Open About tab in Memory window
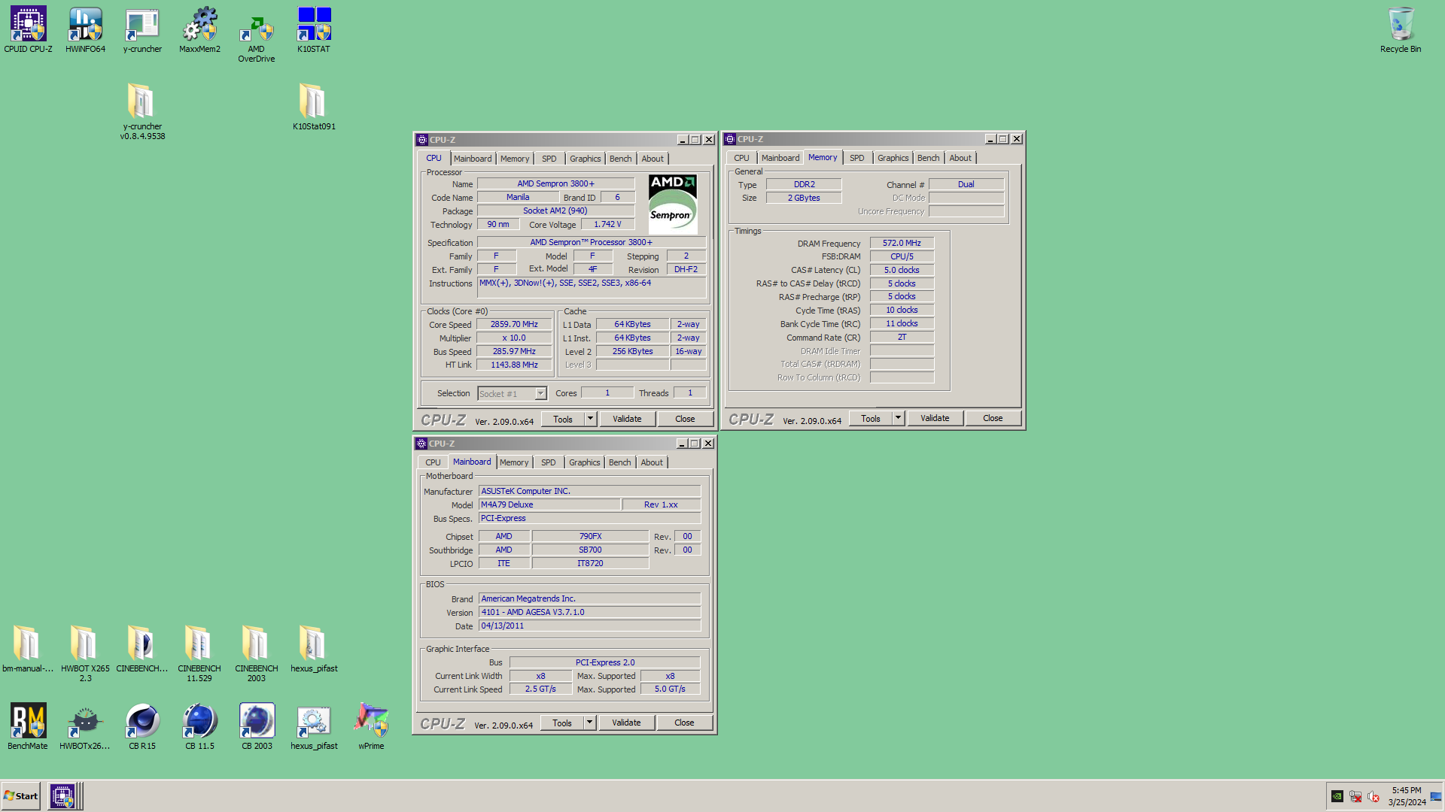1445x812 pixels. tap(960, 158)
